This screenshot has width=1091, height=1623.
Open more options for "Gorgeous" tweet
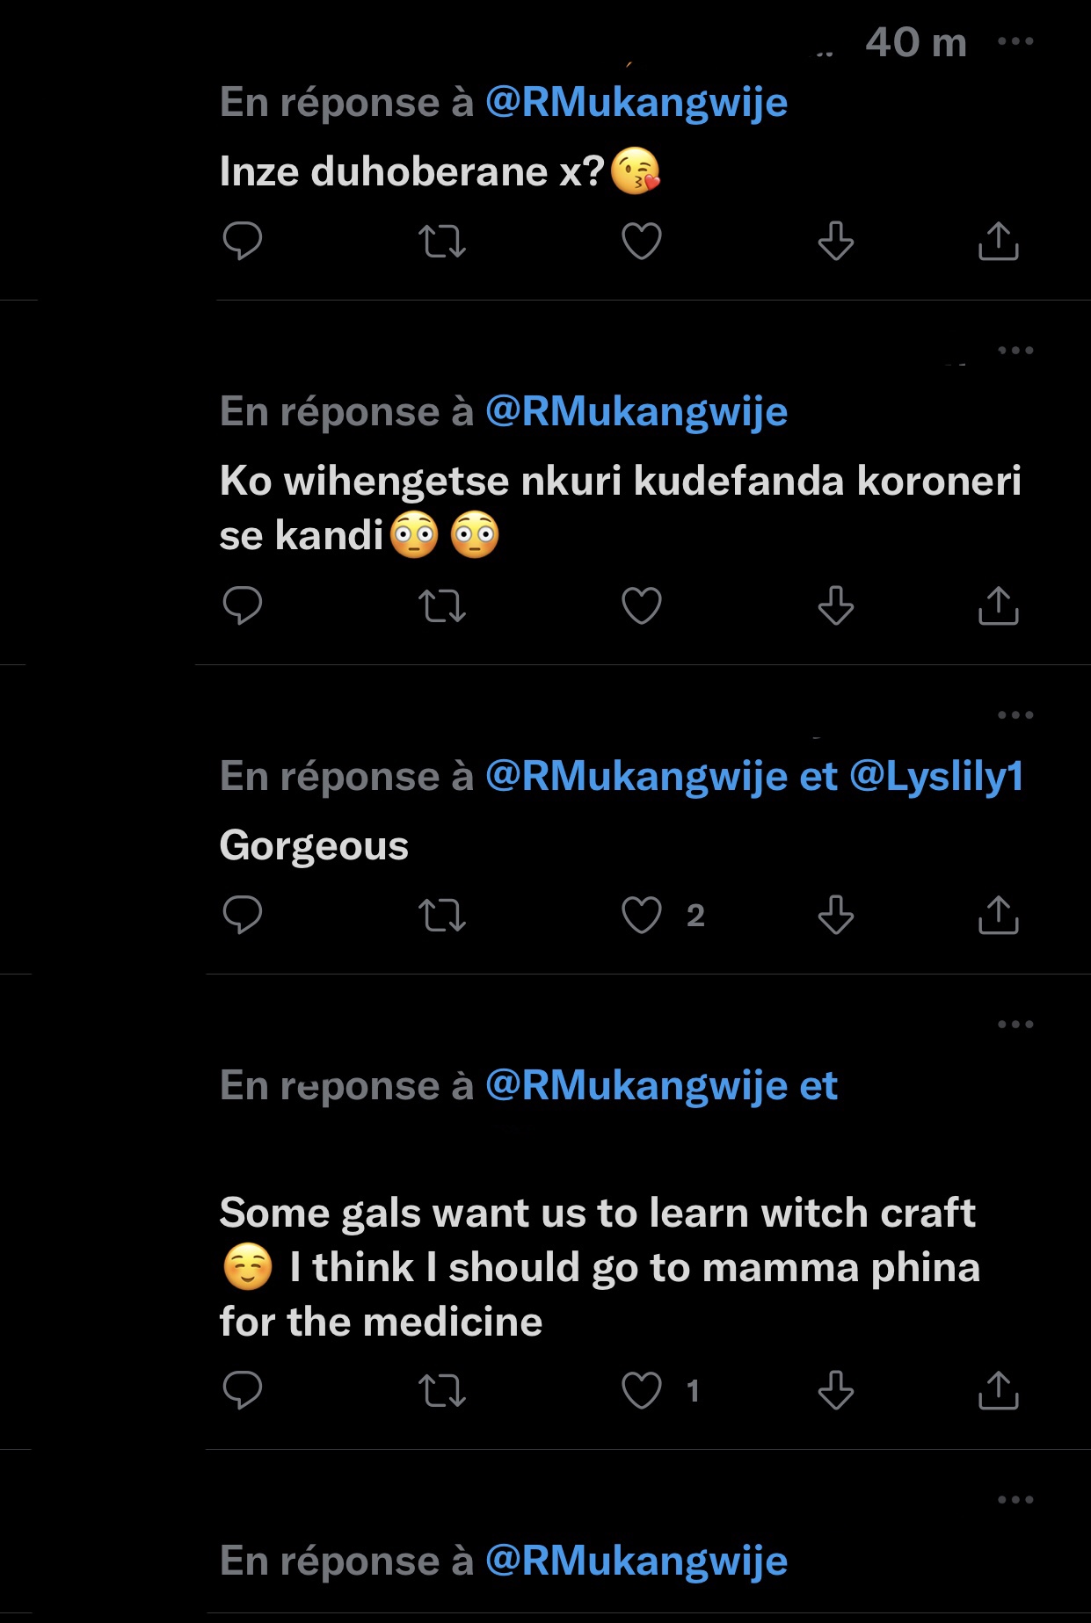point(1015,714)
